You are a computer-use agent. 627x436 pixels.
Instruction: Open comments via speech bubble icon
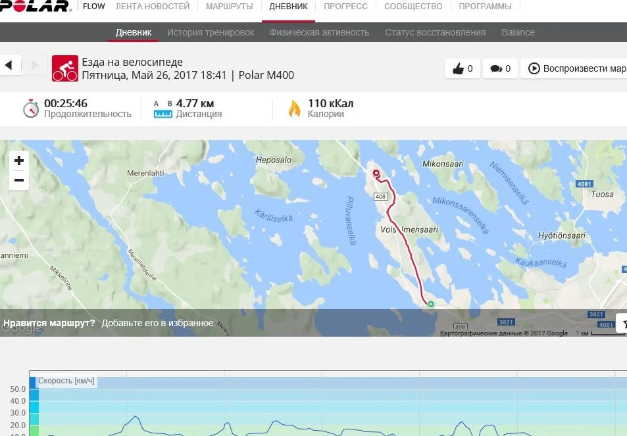500,68
